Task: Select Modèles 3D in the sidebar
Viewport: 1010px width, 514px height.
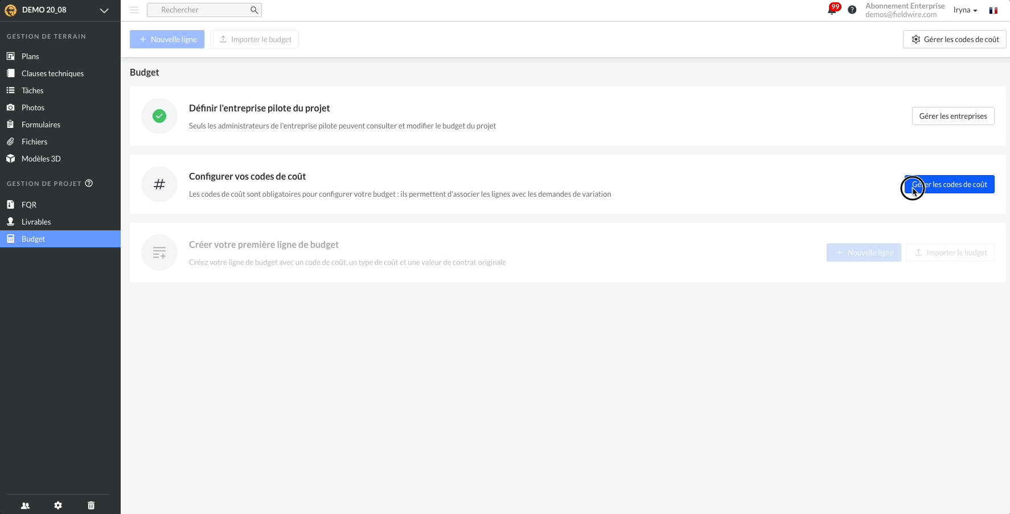Action: click(41, 159)
